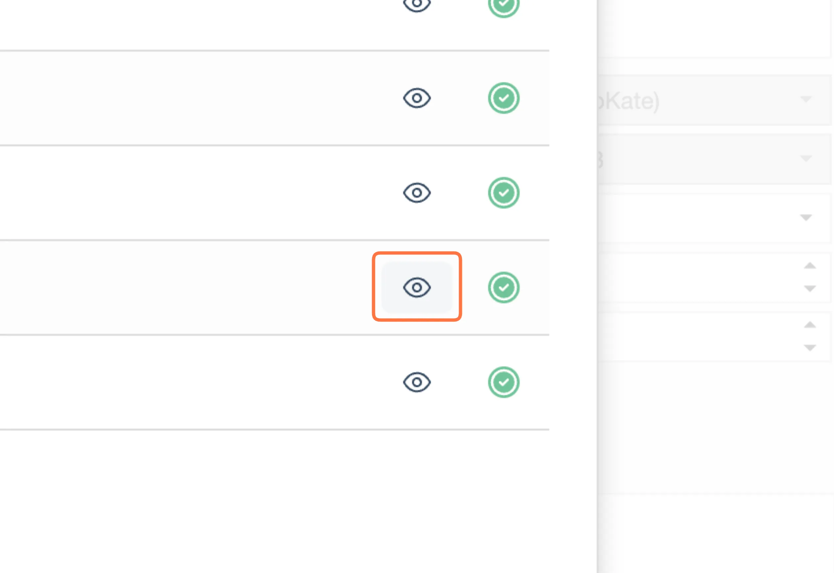Toggle the eye icon in the second row
Viewport: 834px width, 573px height.
pos(417,98)
